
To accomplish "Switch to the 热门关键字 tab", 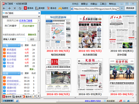I will tap(11, 26).
